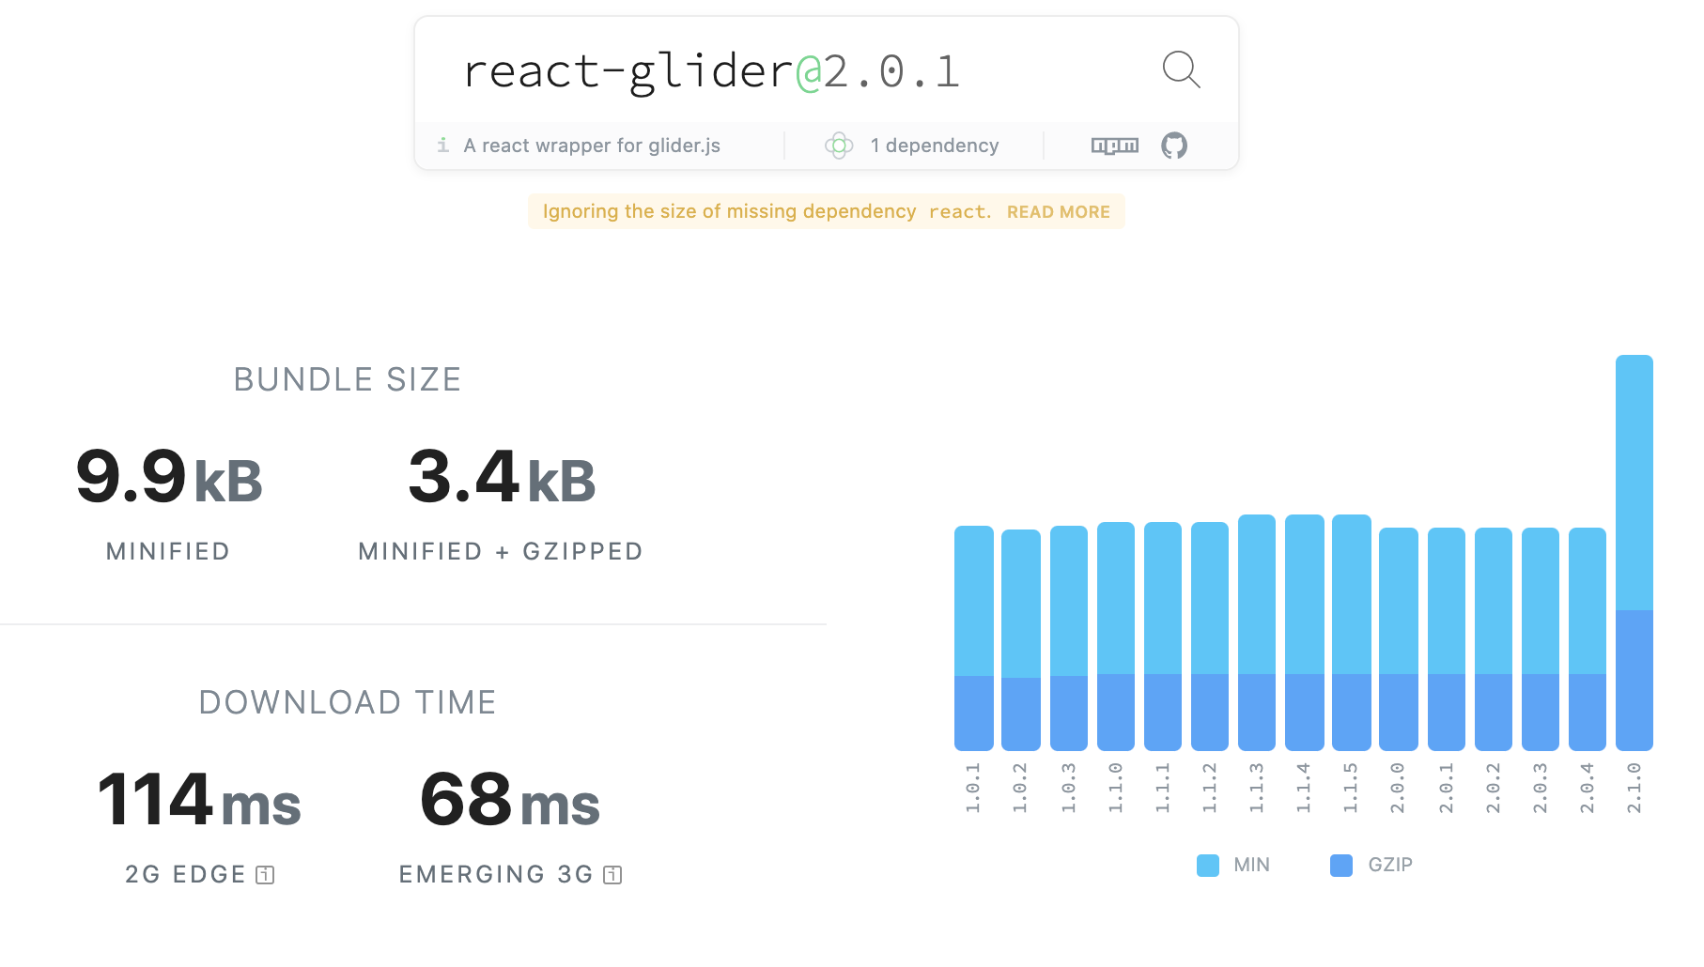Click the react-glider@2.0.1 search field
Viewport: 1704px width, 967px height.
click(711, 71)
